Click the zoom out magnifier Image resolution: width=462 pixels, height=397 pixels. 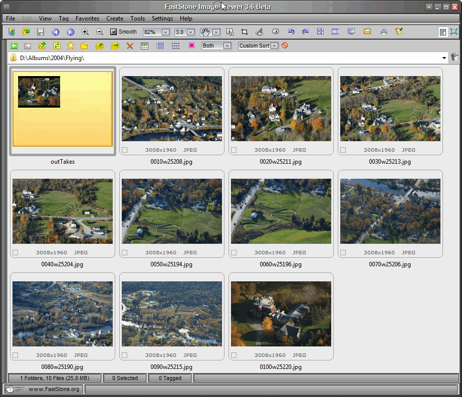pos(100,32)
